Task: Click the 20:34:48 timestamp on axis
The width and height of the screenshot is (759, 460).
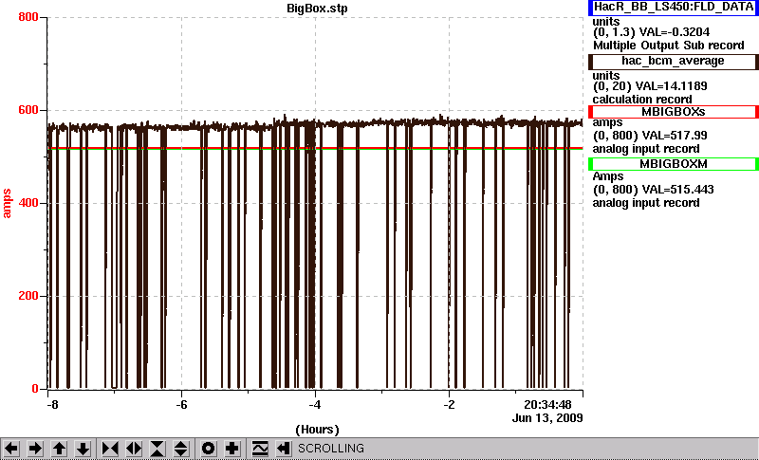Action: 548,404
